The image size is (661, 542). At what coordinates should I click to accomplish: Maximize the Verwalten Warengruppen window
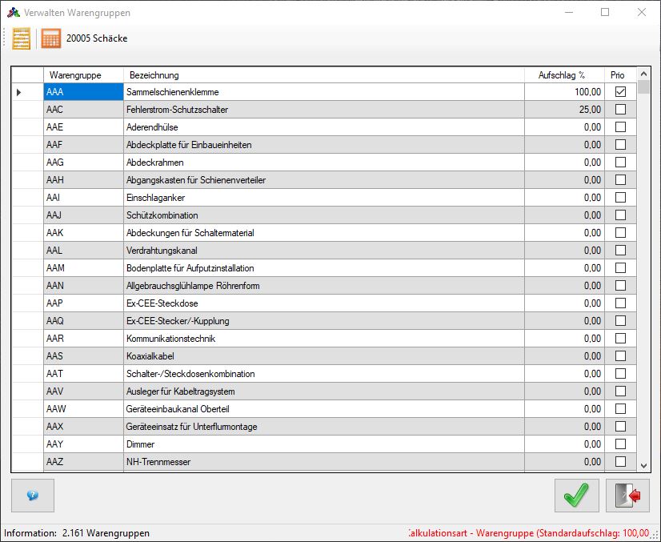tap(605, 12)
